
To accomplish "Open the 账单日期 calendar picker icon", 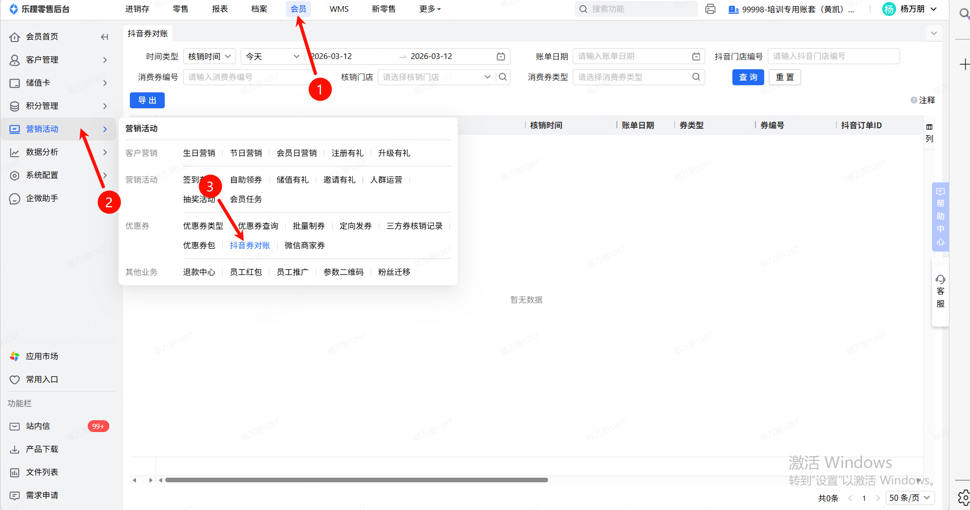I will click(696, 56).
